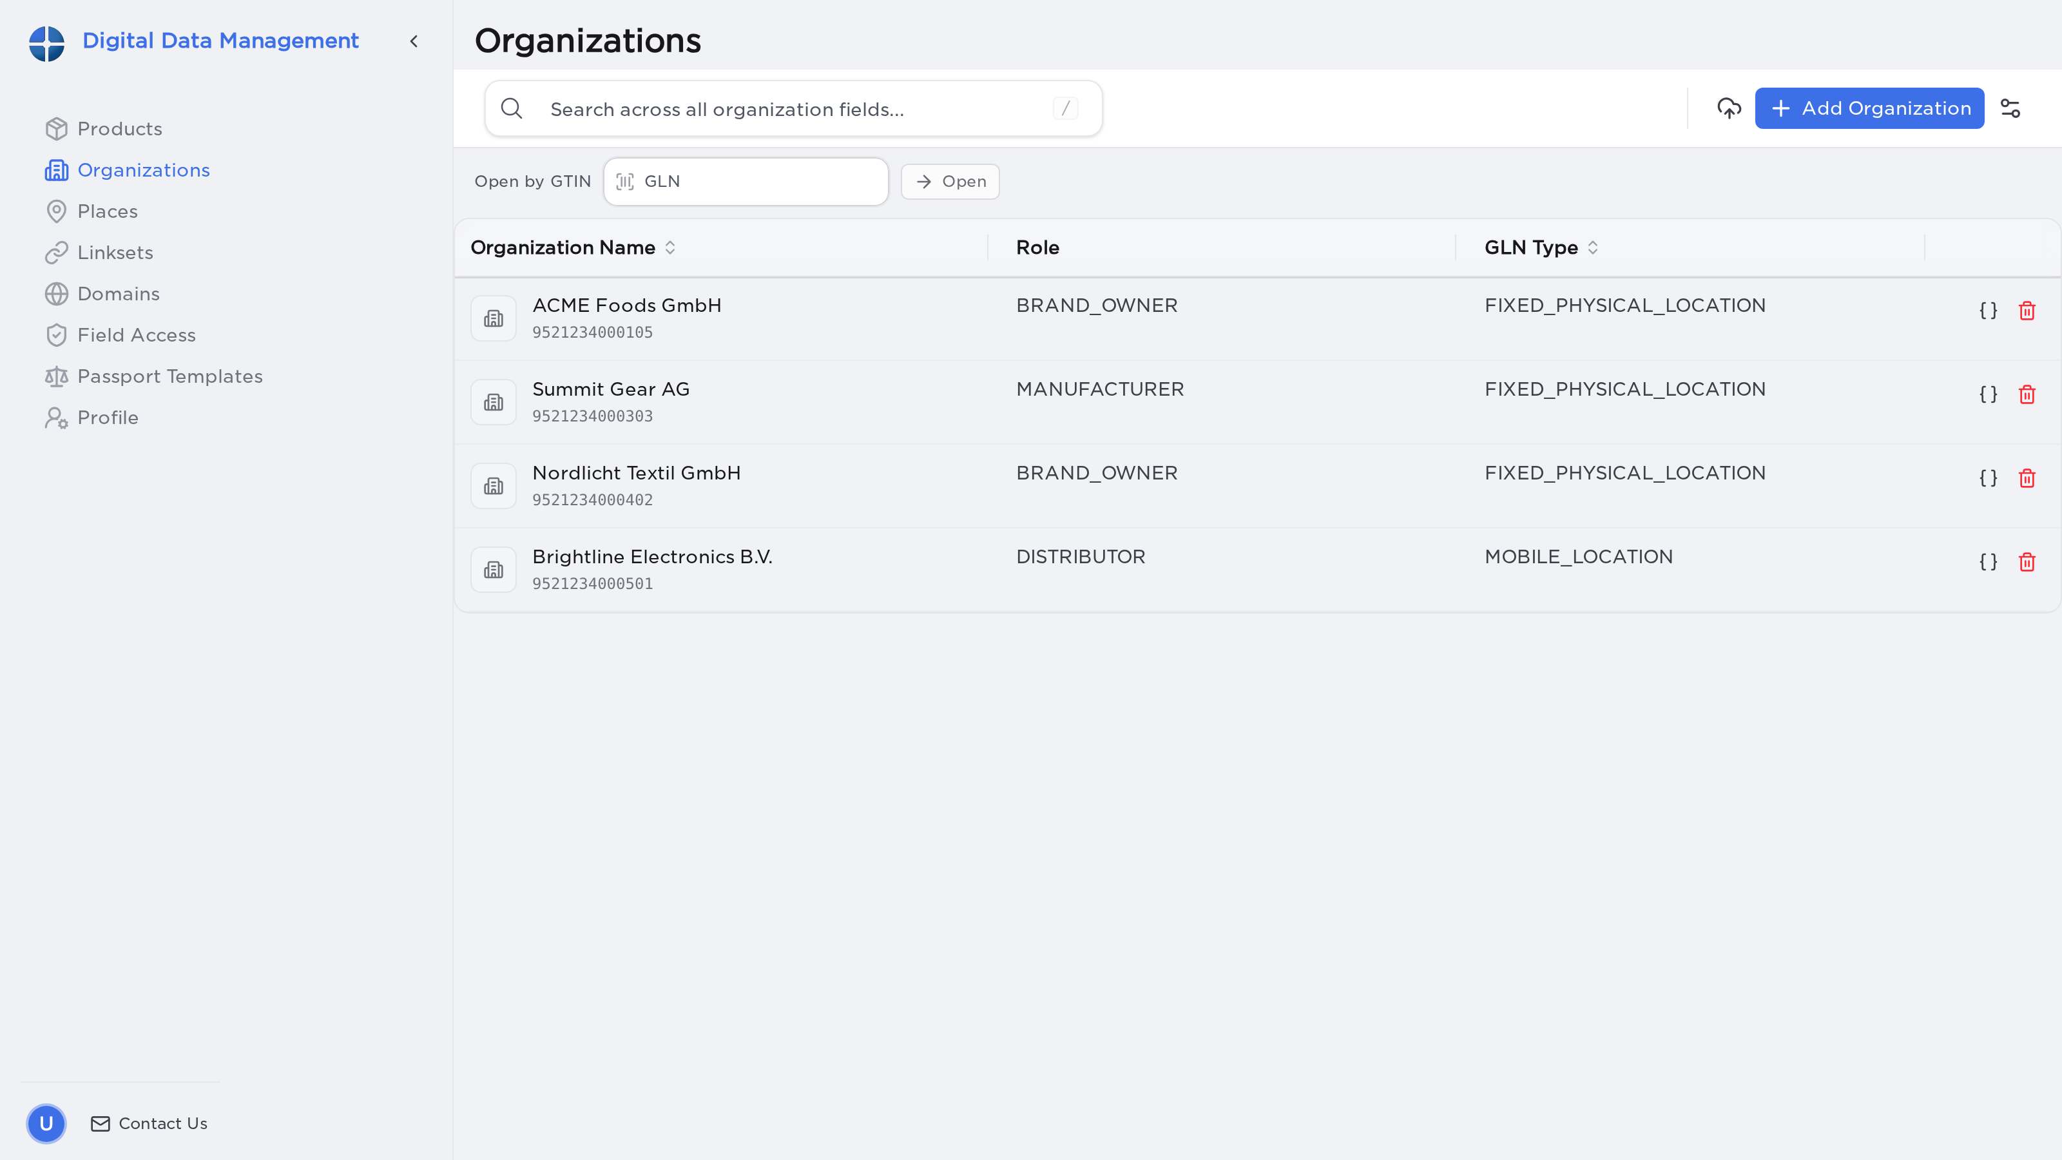Screen dimensions: 2062x1160
Task: Click the DISTRIBUTOR role cell
Action: (1081, 556)
